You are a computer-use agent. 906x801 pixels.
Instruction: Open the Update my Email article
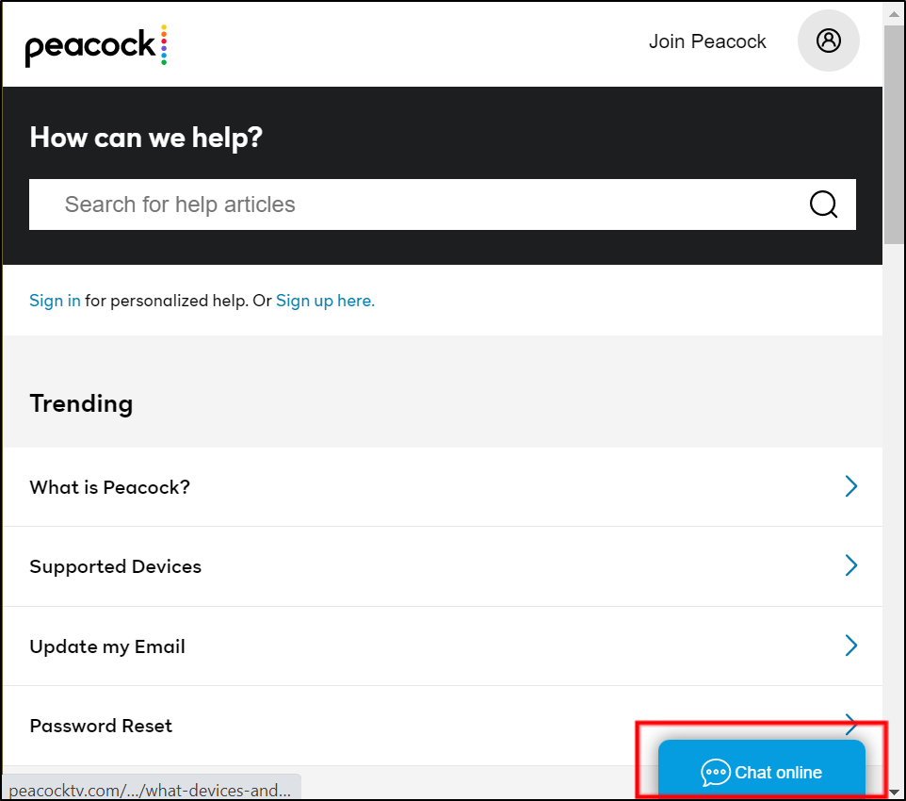[443, 646]
